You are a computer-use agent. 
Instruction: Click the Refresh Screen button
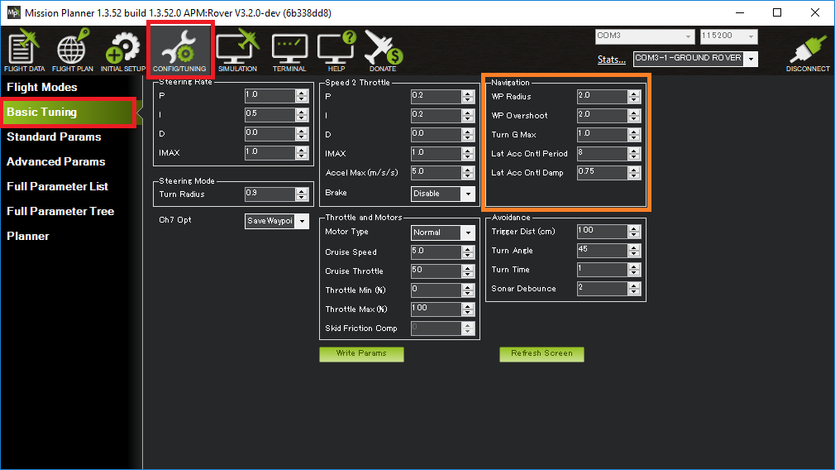tap(542, 353)
